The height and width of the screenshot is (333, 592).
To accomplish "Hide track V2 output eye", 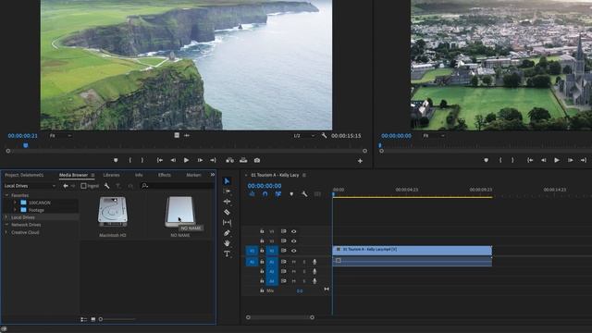I will (294, 240).
